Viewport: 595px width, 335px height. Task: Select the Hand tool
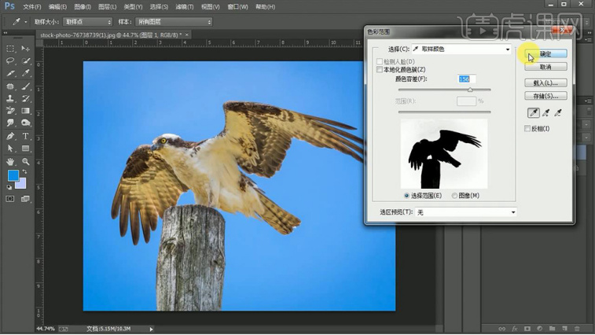(x=10, y=161)
